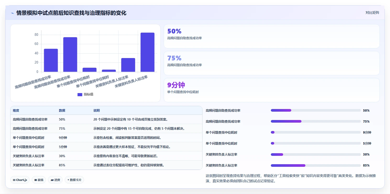Image resolution: width=390 pixels, height=194 pixels.
Task: Click the progress bar showing 85%
Action: coord(316,166)
